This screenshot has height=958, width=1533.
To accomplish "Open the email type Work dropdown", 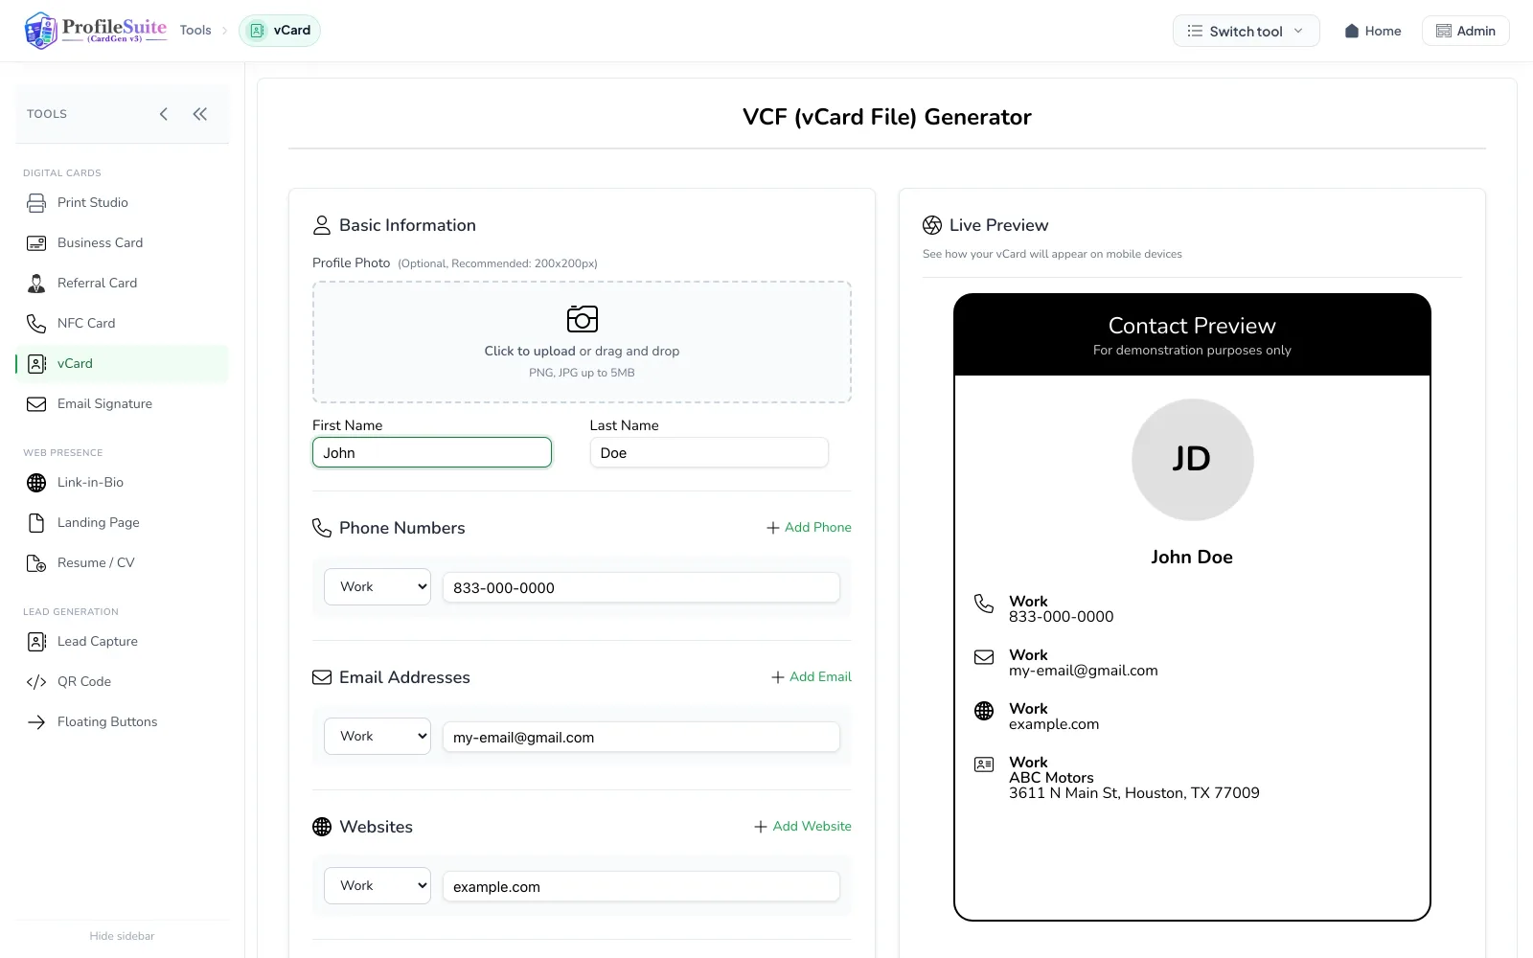I will click(x=378, y=737).
